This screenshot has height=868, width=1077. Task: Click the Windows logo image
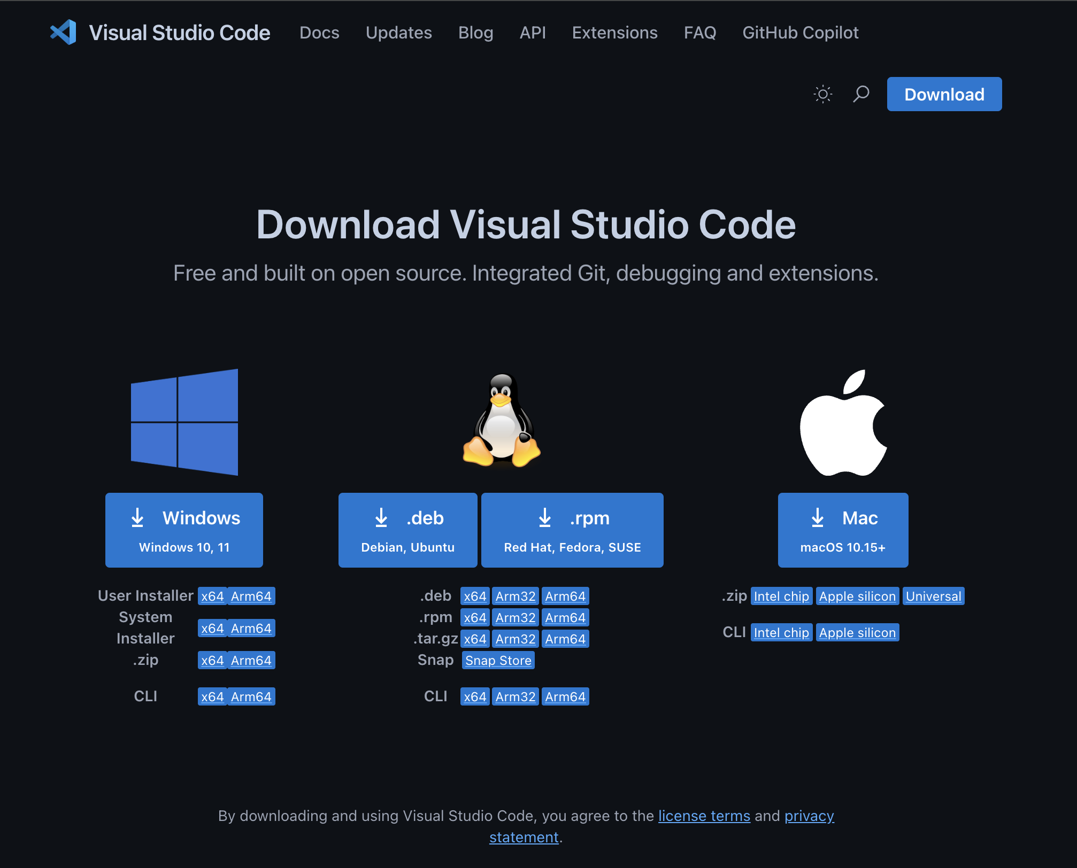point(184,422)
